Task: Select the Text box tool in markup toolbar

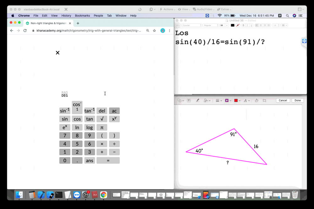Action: click(189, 101)
